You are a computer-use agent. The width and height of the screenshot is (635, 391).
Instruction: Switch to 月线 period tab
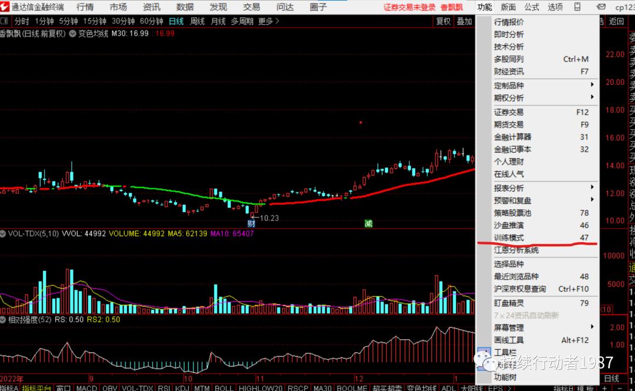tap(218, 21)
